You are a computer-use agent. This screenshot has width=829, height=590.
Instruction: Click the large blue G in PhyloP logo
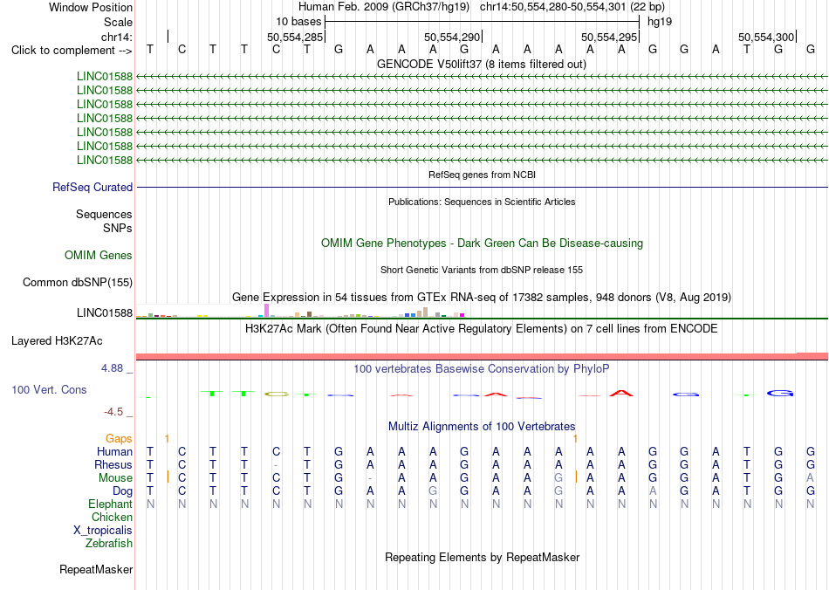[x=780, y=393]
